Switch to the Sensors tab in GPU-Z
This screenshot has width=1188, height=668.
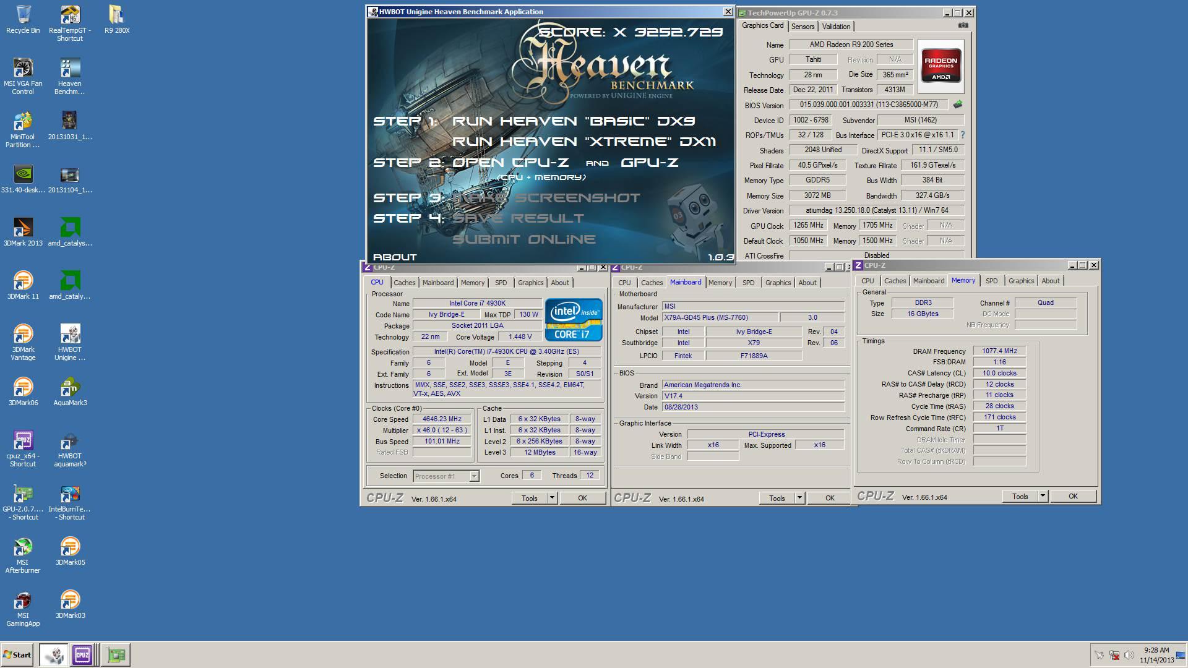click(803, 26)
